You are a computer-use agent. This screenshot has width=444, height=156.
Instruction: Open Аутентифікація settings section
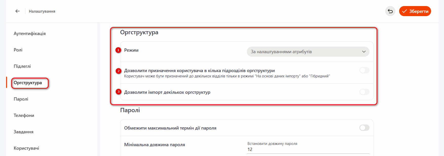[x=30, y=34]
